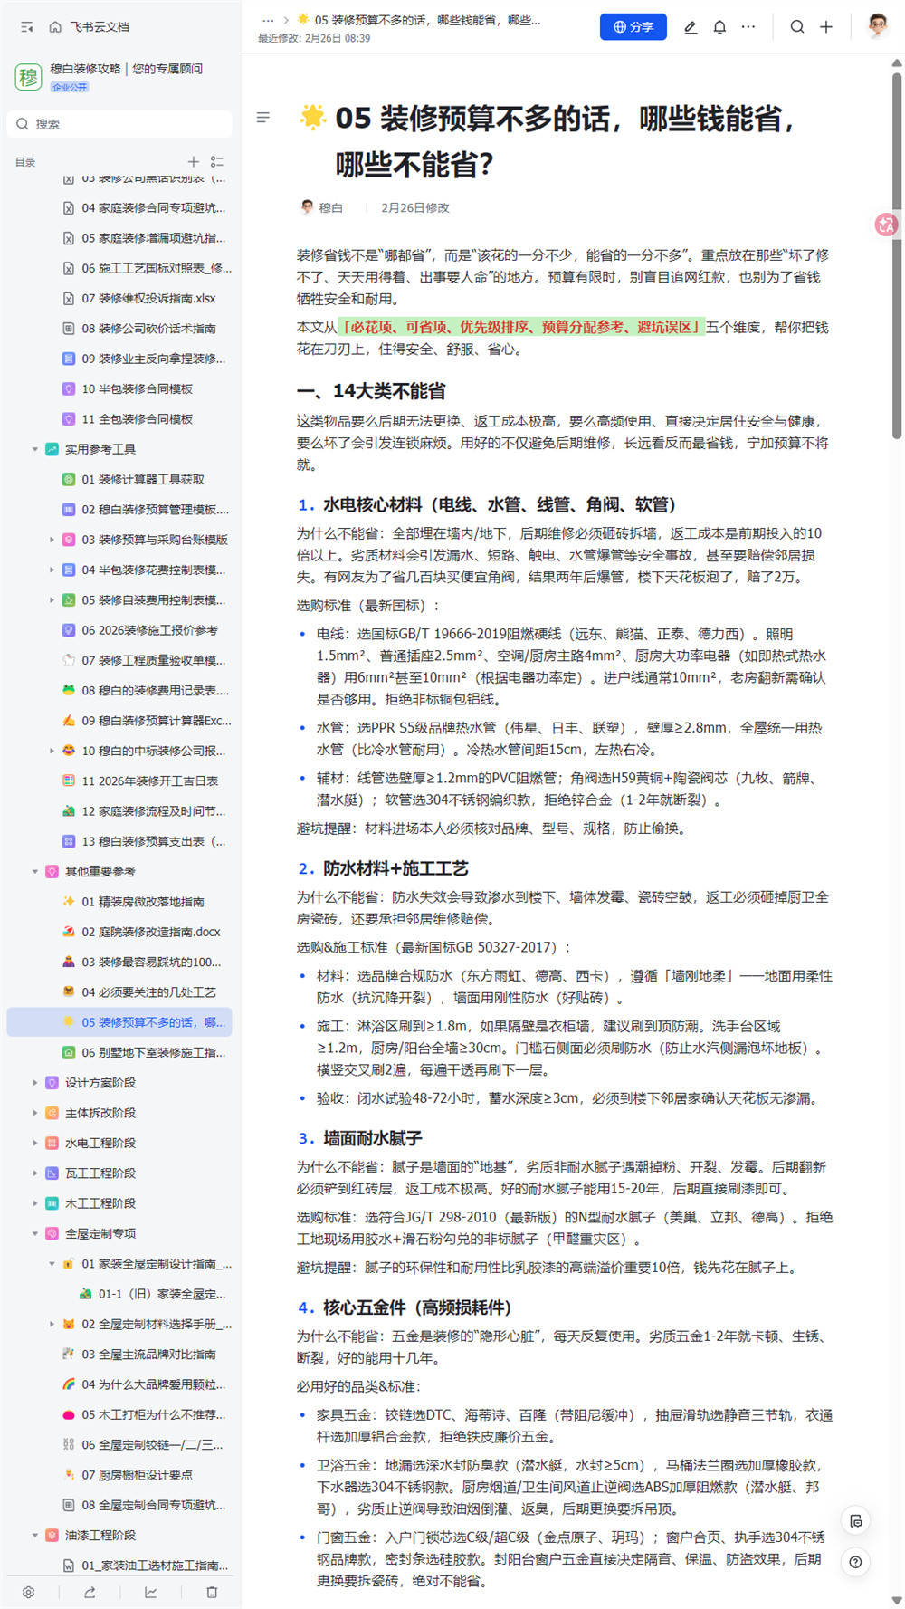Click the scrollbar down arrow at the bottom right
The height and width of the screenshot is (1609, 905).
(897, 1601)
